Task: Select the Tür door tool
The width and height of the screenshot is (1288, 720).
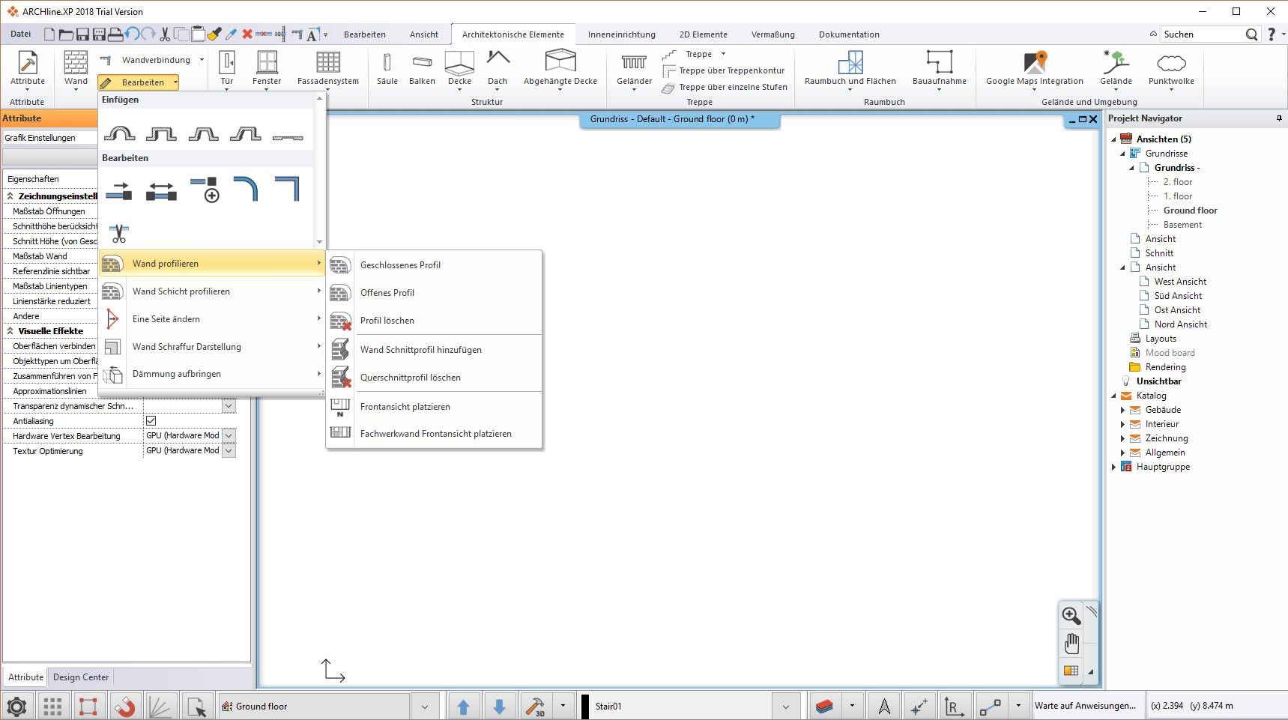Action: click(227, 69)
